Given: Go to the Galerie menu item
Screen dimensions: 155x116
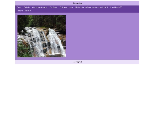Looking at the screenshot, I should [27, 7].
